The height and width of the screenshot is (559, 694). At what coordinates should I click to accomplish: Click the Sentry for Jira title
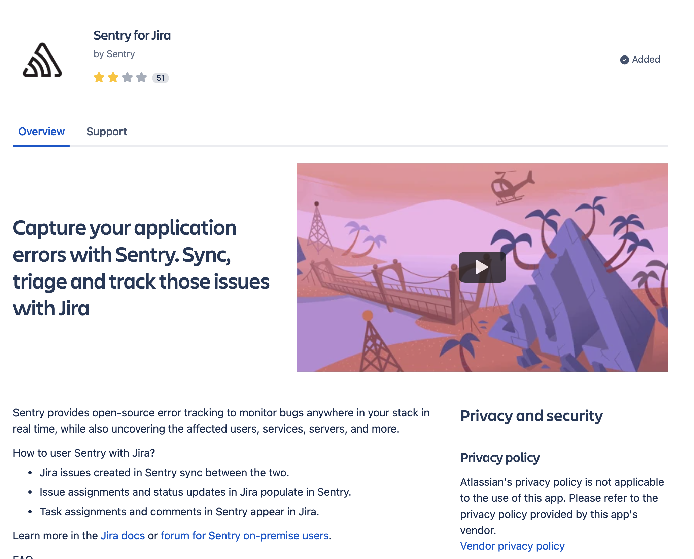point(132,35)
